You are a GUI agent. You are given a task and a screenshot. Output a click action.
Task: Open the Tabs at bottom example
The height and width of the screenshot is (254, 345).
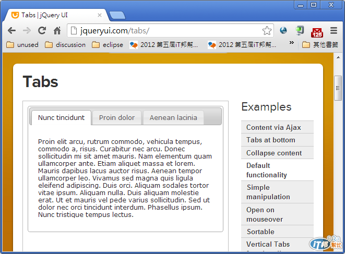pyautogui.click(x=277, y=140)
